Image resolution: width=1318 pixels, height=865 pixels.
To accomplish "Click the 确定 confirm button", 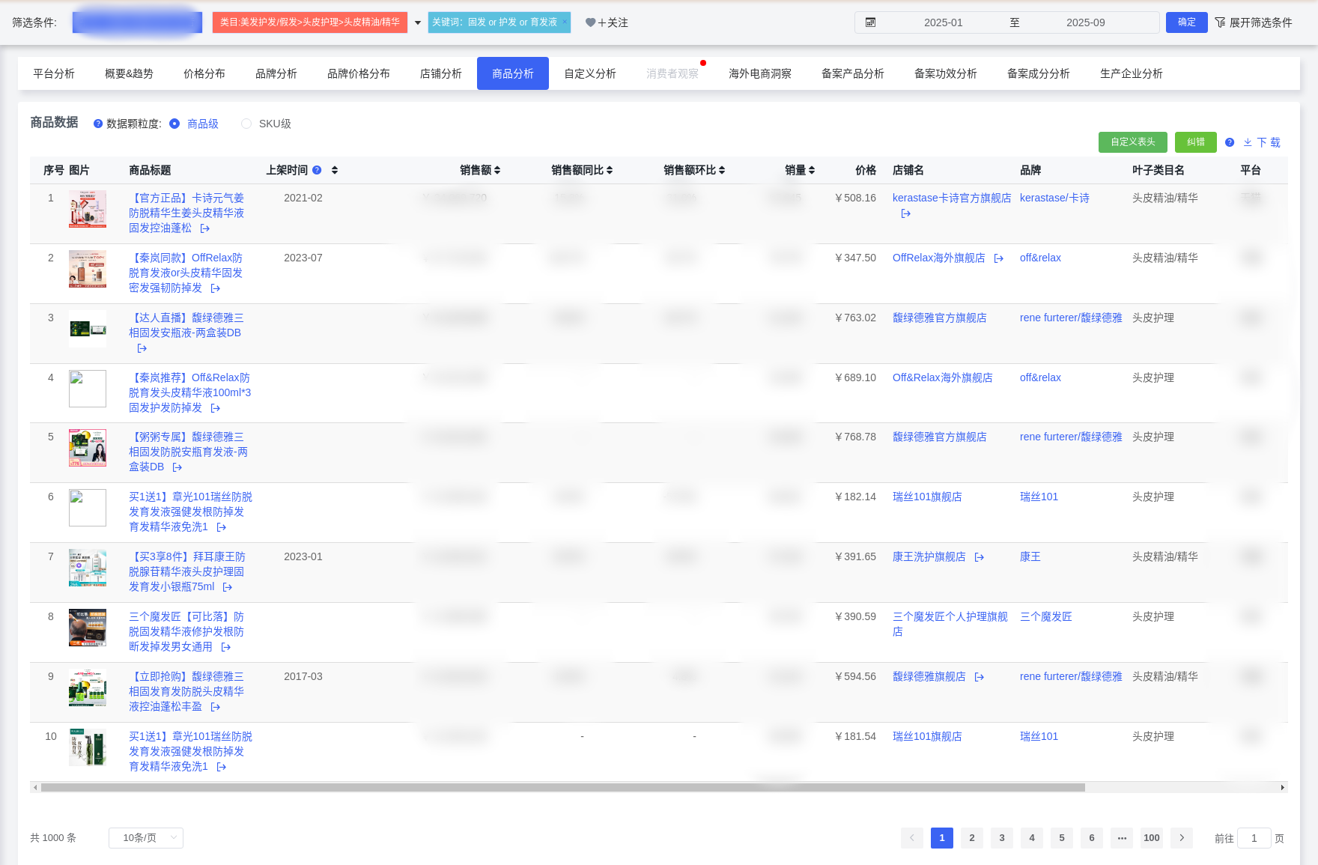I will tap(1186, 22).
